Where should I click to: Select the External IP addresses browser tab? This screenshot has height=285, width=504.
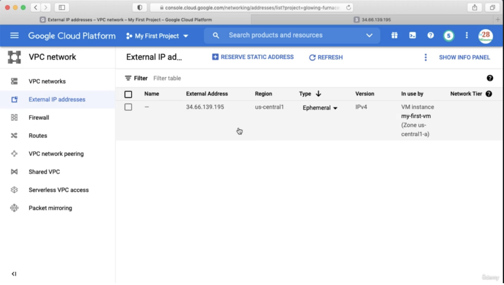[126, 20]
